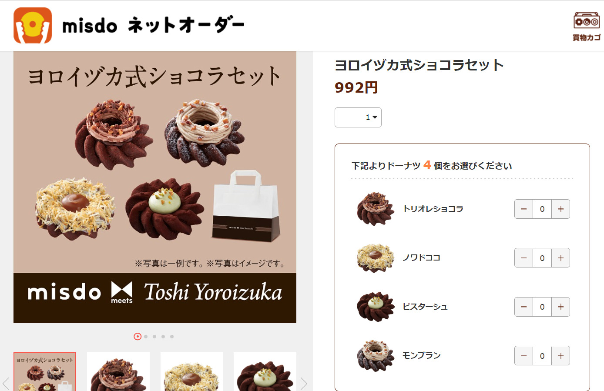Jump to second carousel indicator dot
This screenshot has width=604, height=391.
146,336
